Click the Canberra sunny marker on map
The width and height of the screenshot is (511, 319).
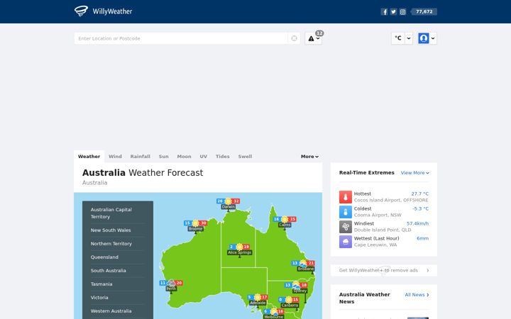(x=289, y=302)
